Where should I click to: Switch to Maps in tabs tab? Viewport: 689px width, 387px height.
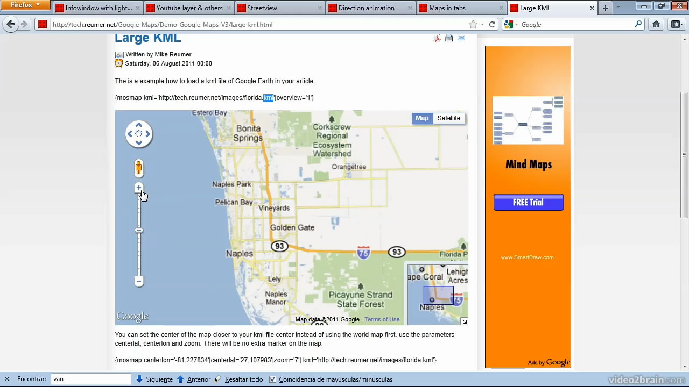coord(461,8)
